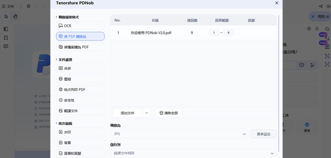Select the 水印 watermark option
Image resolution: width=331 pixels, height=158 pixels.
[80, 132]
